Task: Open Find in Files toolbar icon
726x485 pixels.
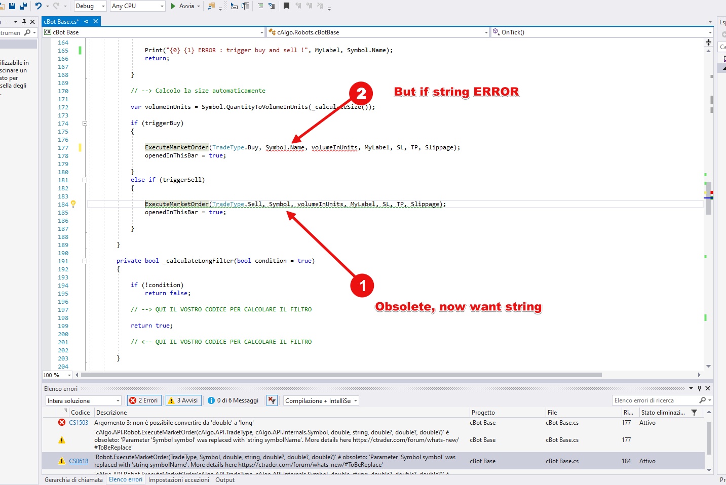Action: coord(211,6)
